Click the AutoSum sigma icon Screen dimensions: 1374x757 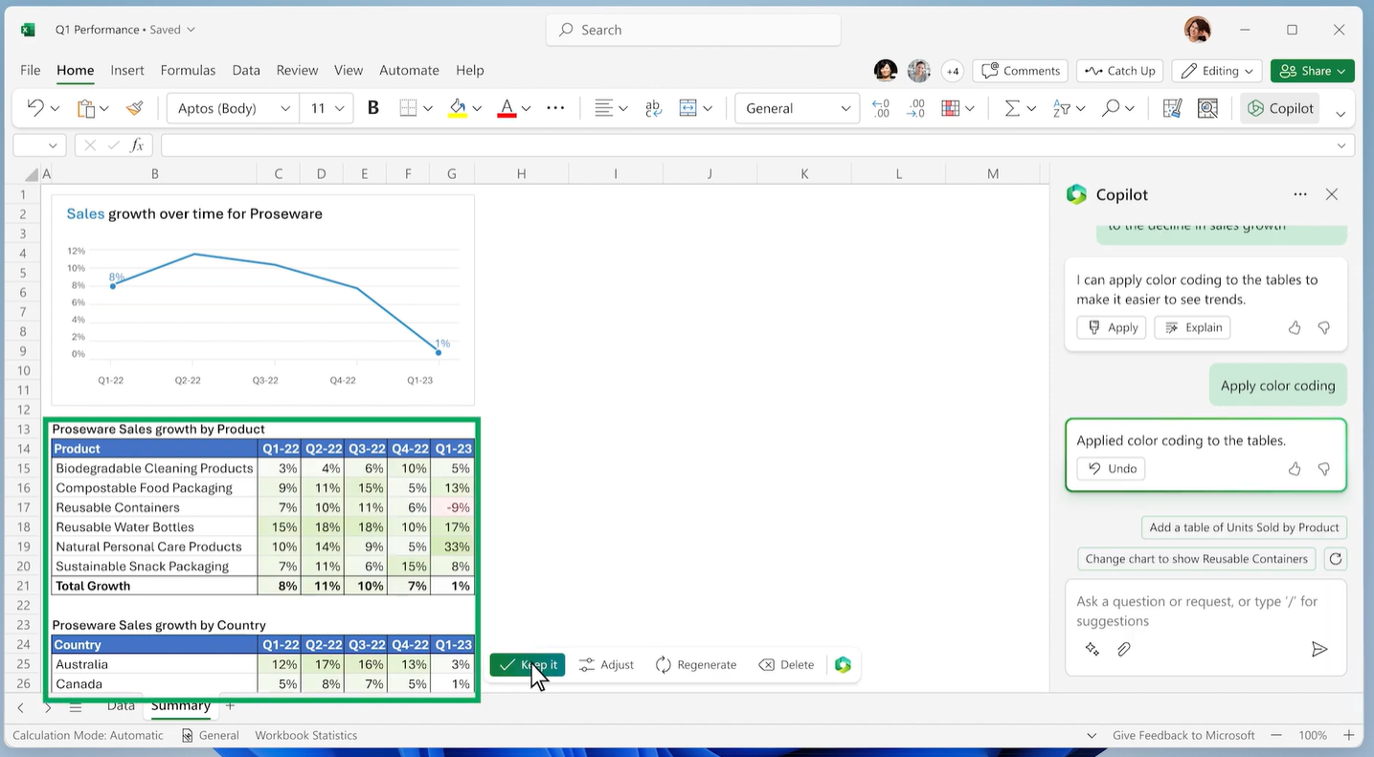coord(1012,108)
